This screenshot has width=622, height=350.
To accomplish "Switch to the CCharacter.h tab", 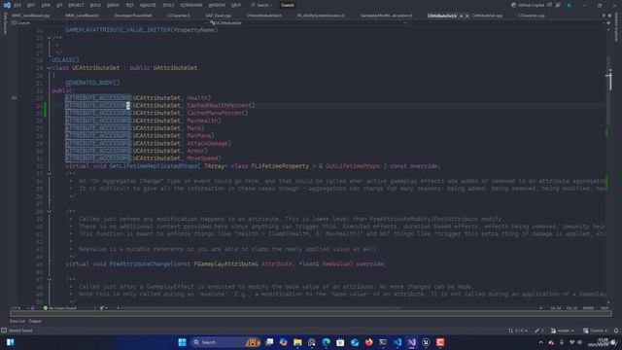I will pyautogui.click(x=178, y=16).
